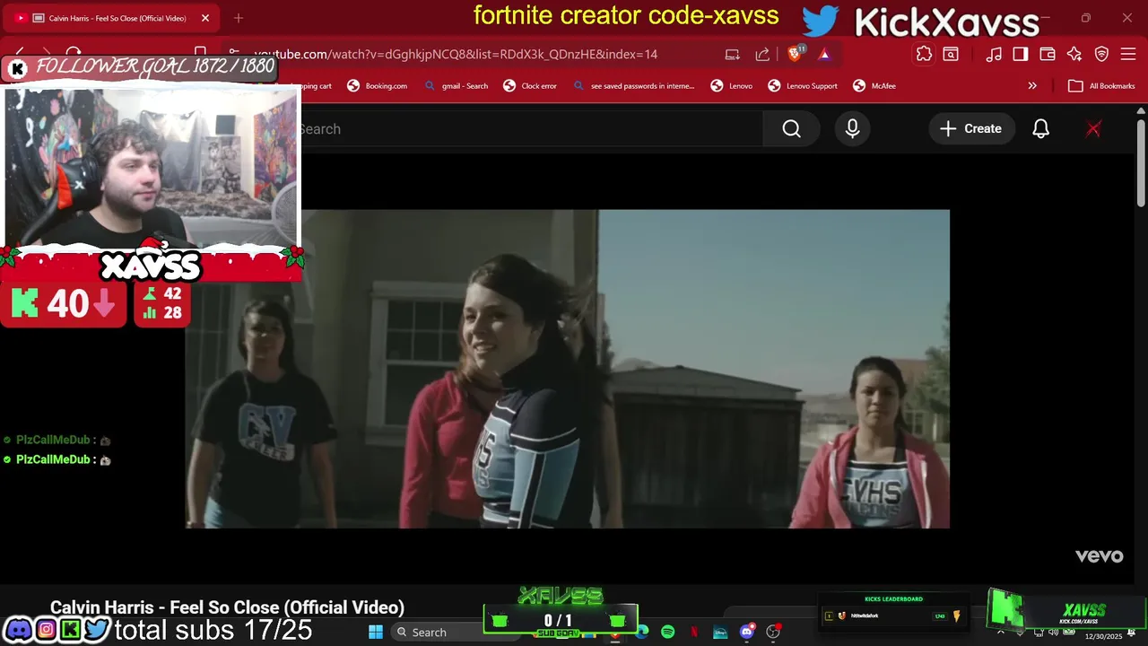Click the Brave Rewards triangle icon
Screen dimensions: 1148x646
[824, 55]
